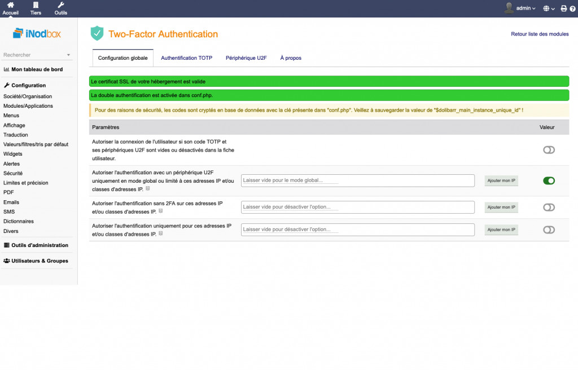578x370 pixels.
Task: Click Retour liste des modules link
Action: pyautogui.click(x=540, y=34)
